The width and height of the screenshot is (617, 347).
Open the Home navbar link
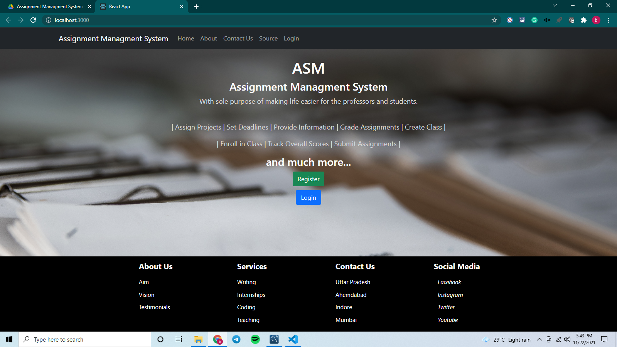coord(186,39)
